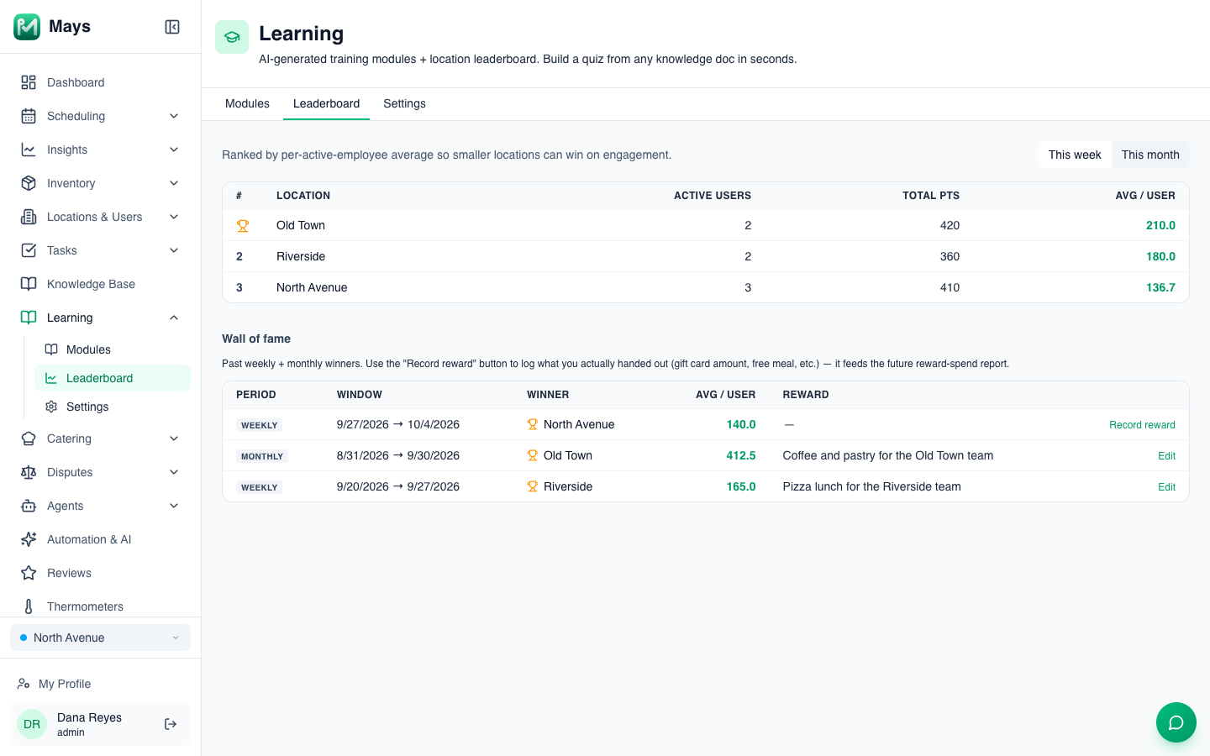Open the North Avenue location dropdown
Viewport: 1210px width, 756px height.
[100, 638]
